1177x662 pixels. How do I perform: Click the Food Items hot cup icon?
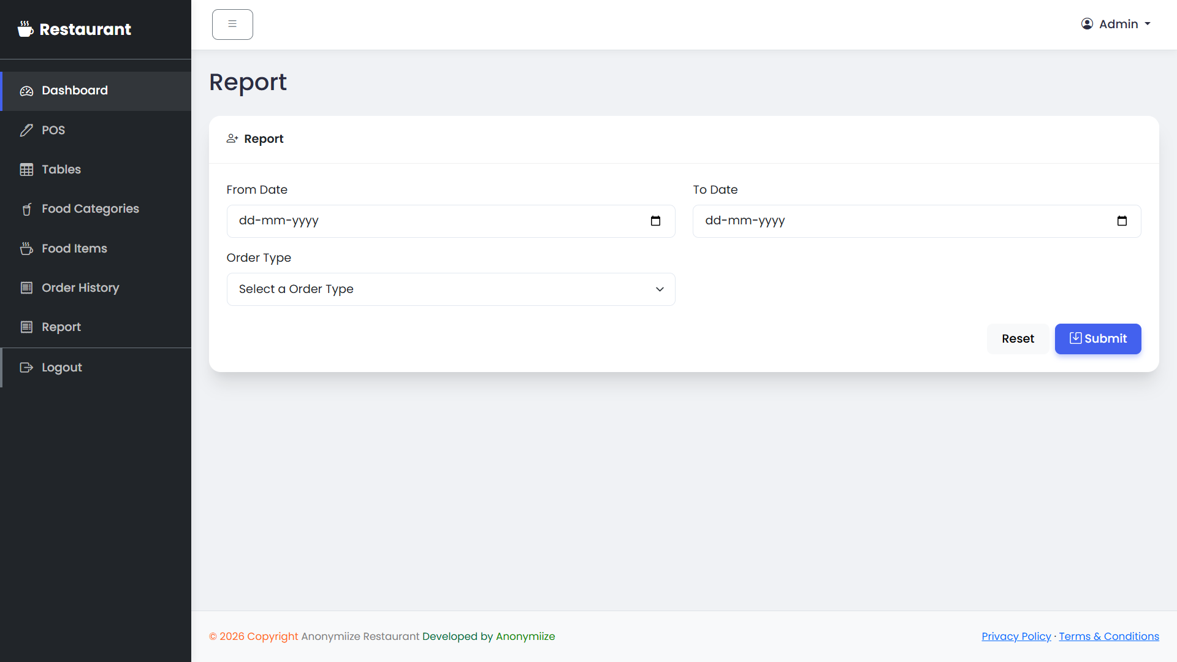(26, 248)
